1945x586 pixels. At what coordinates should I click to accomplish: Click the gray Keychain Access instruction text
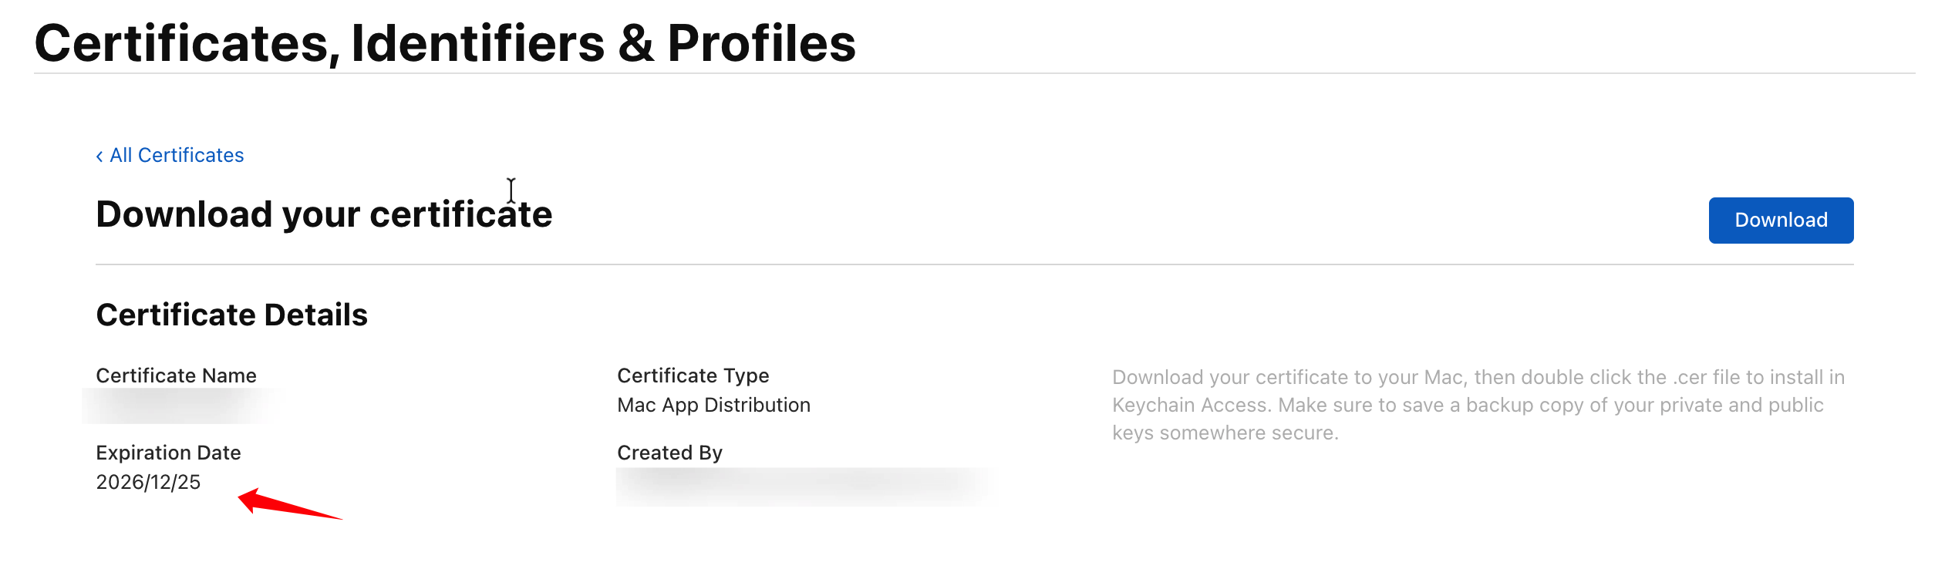click(1477, 405)
